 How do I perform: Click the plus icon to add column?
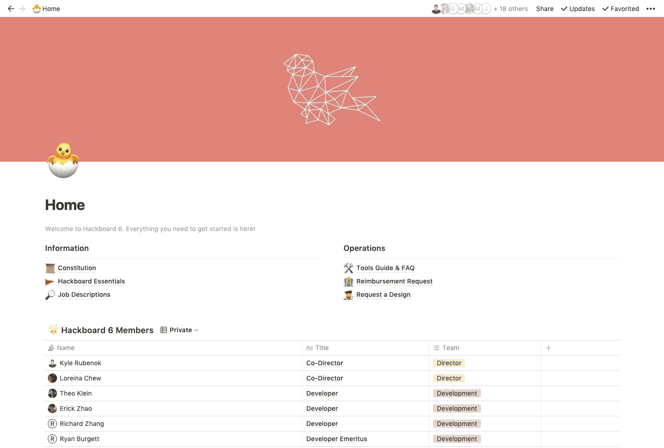(548, 348)
